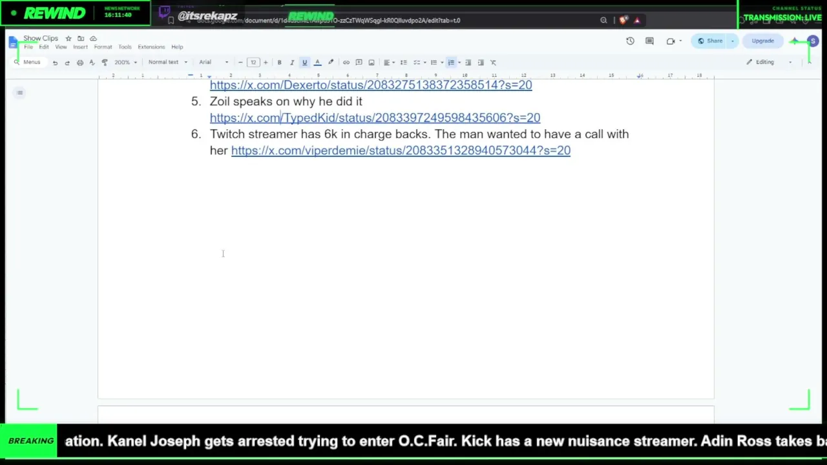This screenshot has height=465, width=827.
Task: Open the TypedKid status link
Action: click(375, 118)
